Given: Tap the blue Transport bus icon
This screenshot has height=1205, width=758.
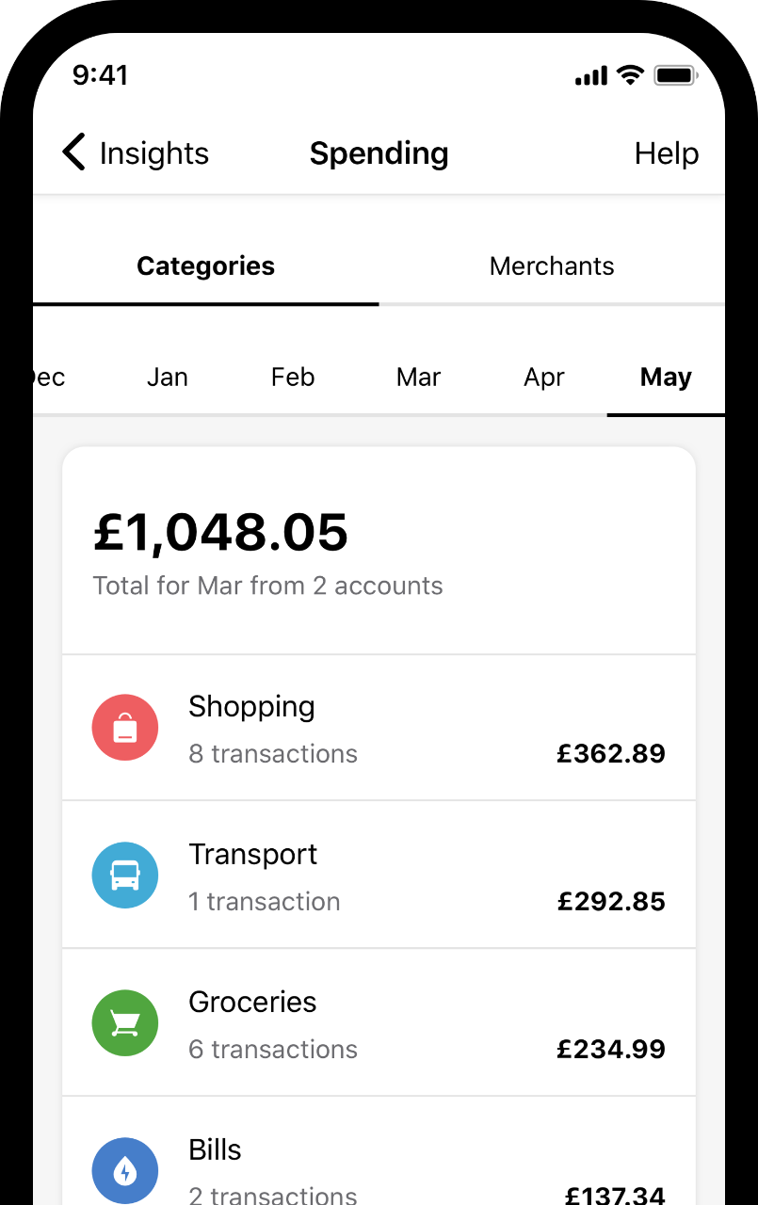Looking at the screenshot, I should [125, 876].
